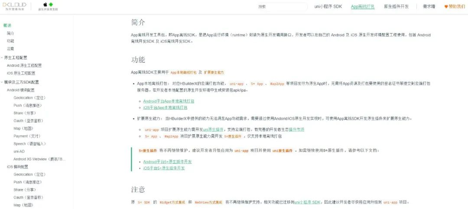The height and width of the screenshot is (209, 468).
Task: Open the 需求墙 nav item
Action: [x=429, y=6]
